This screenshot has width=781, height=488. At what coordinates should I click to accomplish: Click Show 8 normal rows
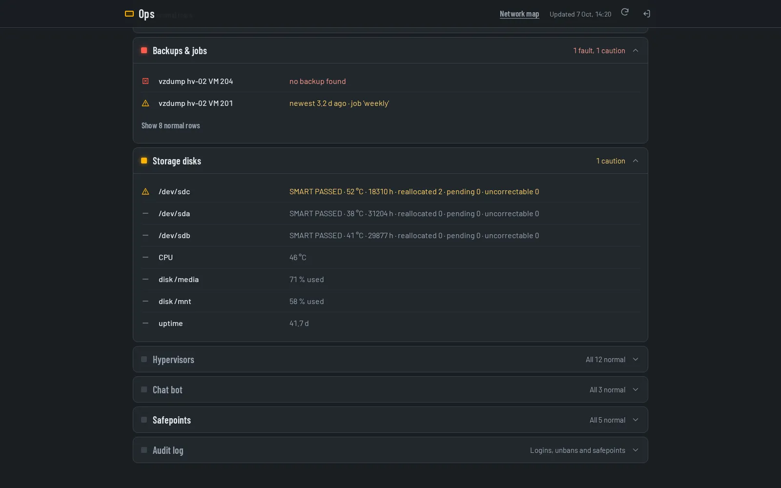point(171,125)
